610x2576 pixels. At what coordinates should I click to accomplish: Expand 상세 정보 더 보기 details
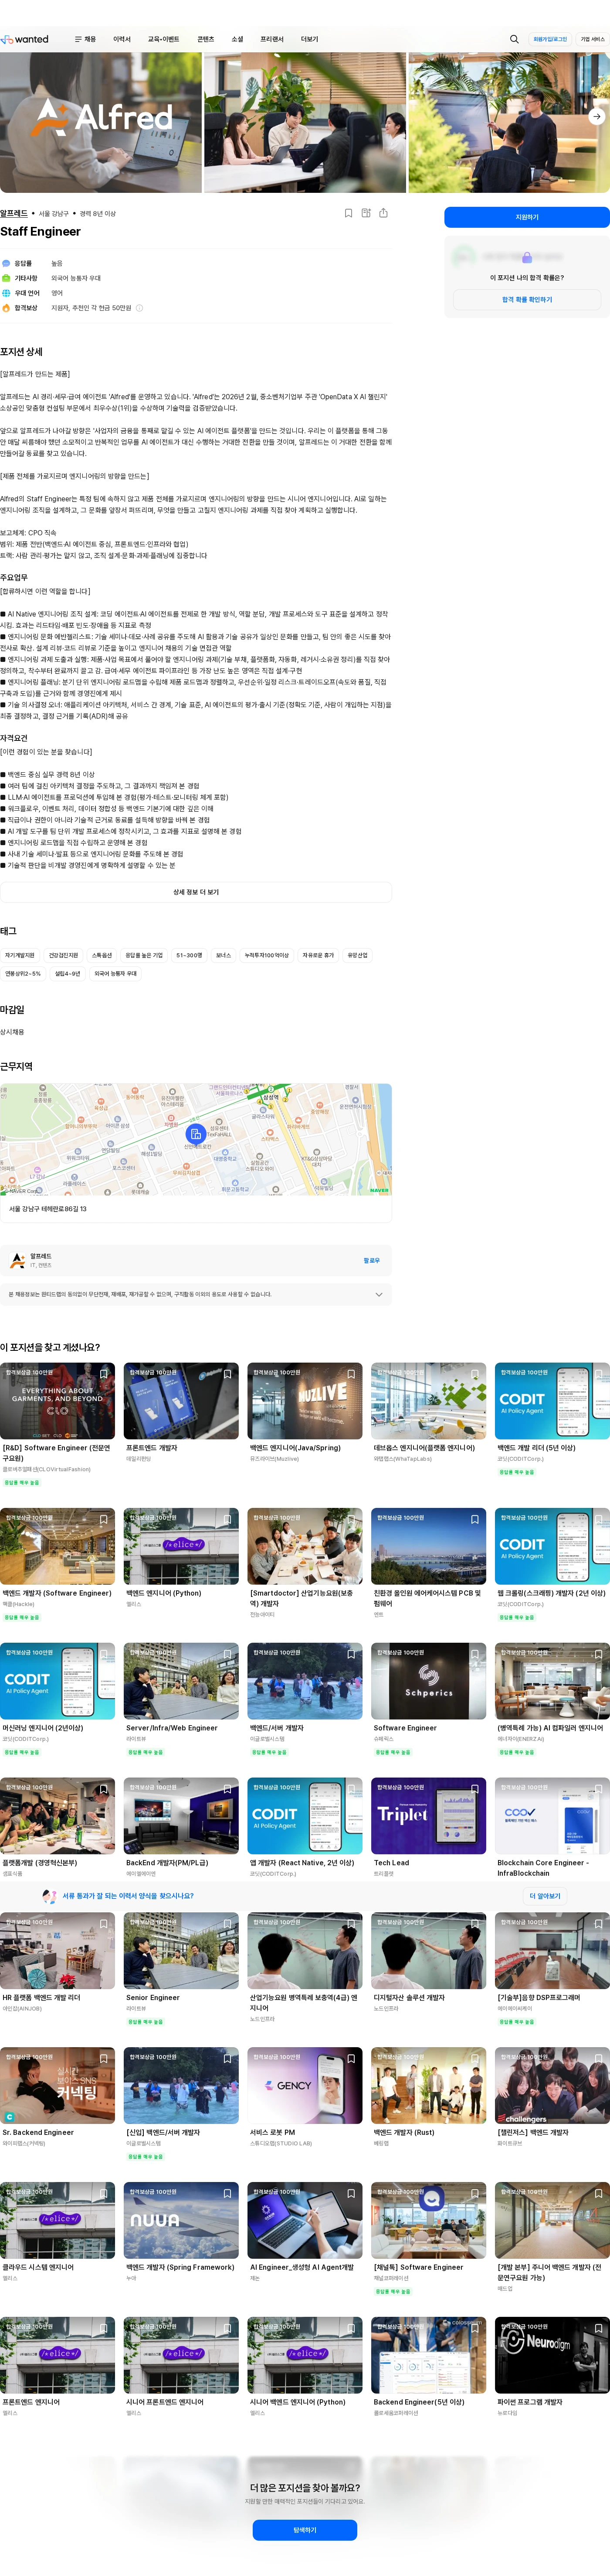pos(196,892)
